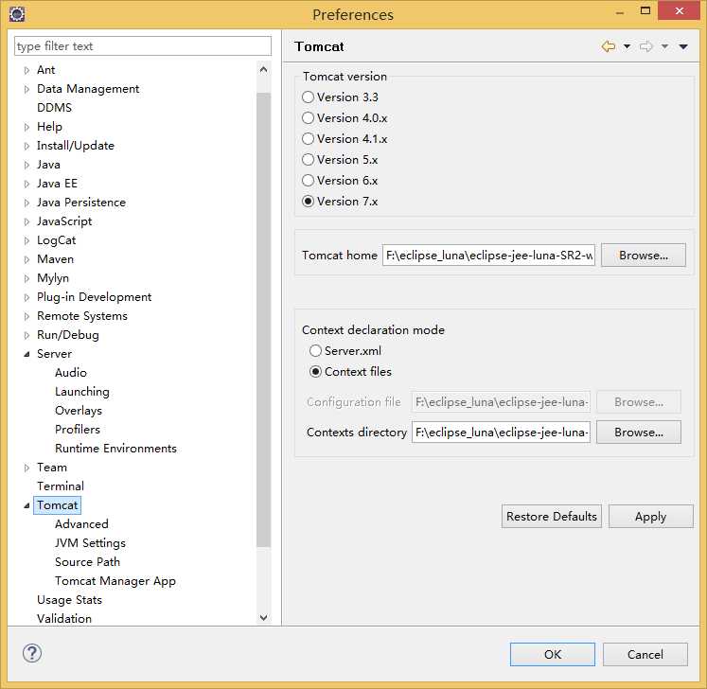Browse for Tomcat home folder
The height and width of the screenshot is (689, 707).
click(x=644, y=256)
